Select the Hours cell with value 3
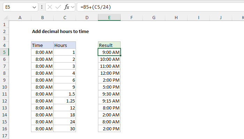244x139 pixels. pos(65,66)
